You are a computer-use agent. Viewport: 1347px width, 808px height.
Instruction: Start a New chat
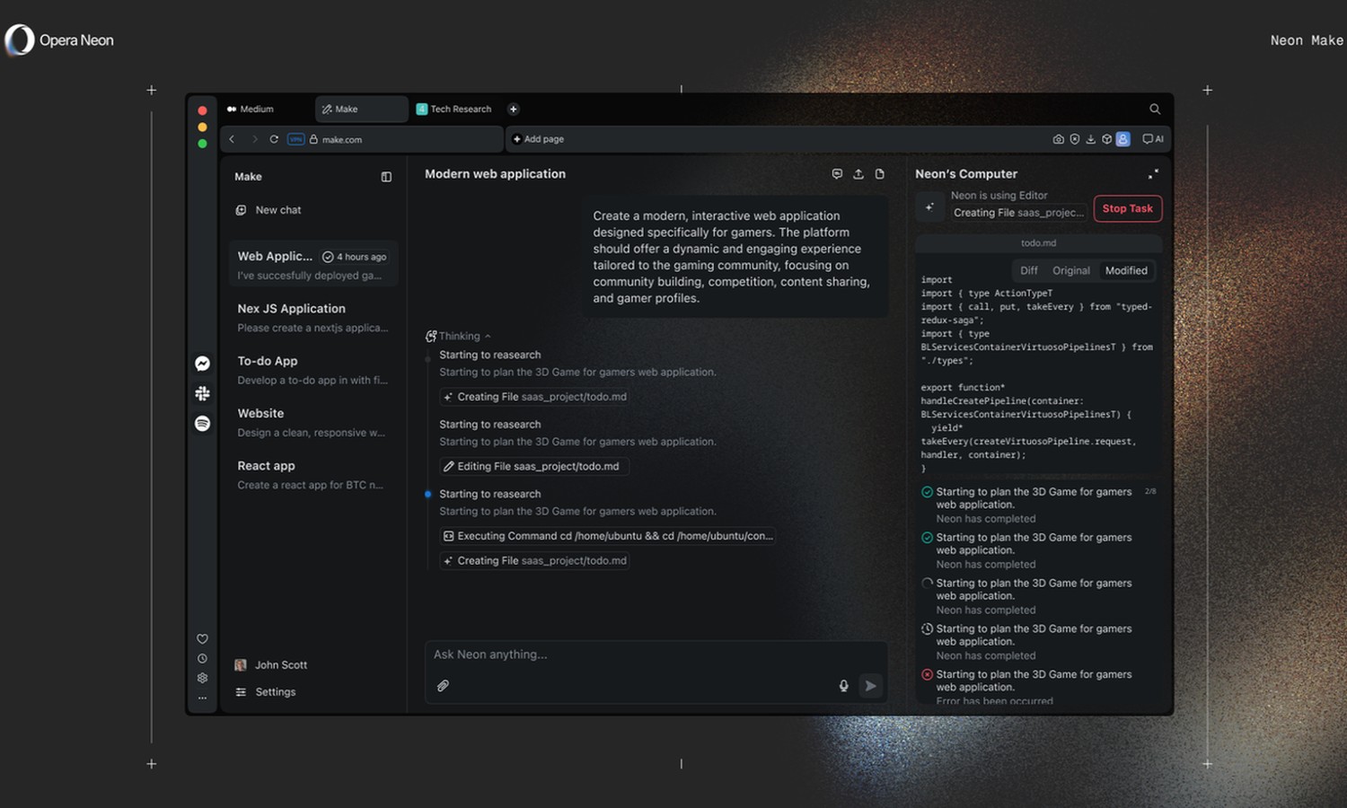point(269,209)
